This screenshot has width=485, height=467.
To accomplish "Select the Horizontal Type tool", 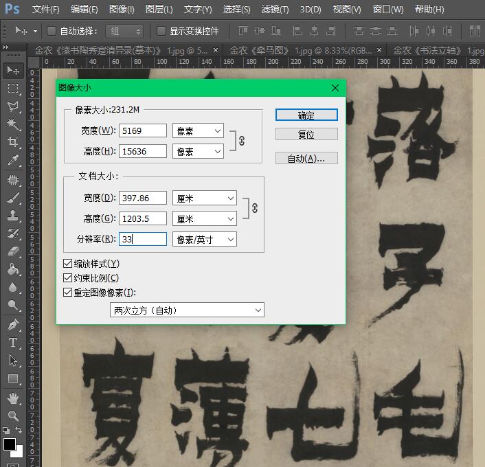I will [x=13, y=343].
